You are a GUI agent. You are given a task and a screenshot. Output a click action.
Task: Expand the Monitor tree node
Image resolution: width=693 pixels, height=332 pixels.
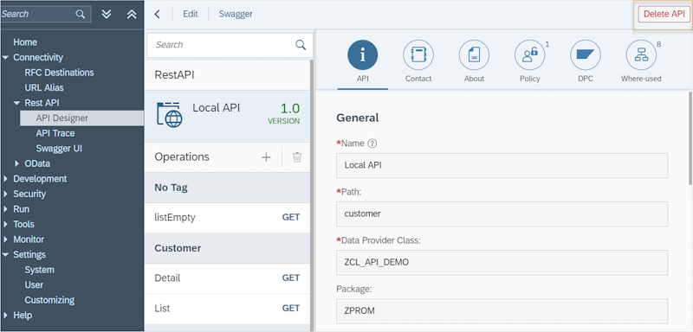point(5,239)
